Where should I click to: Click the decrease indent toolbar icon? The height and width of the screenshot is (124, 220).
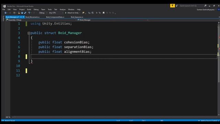(x=89, y=13)
